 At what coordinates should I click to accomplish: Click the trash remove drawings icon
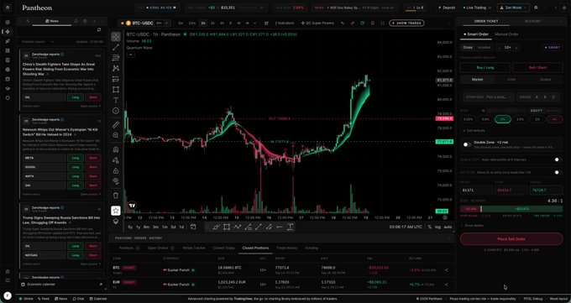coord(116,196)
